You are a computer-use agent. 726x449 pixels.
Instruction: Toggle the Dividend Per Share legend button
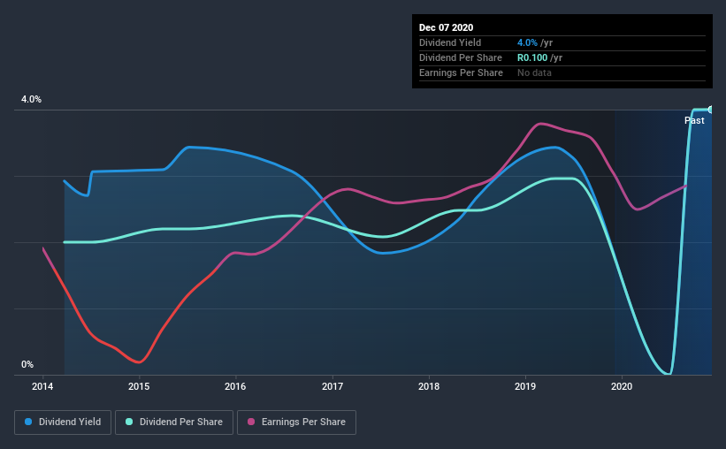[x=174, y=422]
